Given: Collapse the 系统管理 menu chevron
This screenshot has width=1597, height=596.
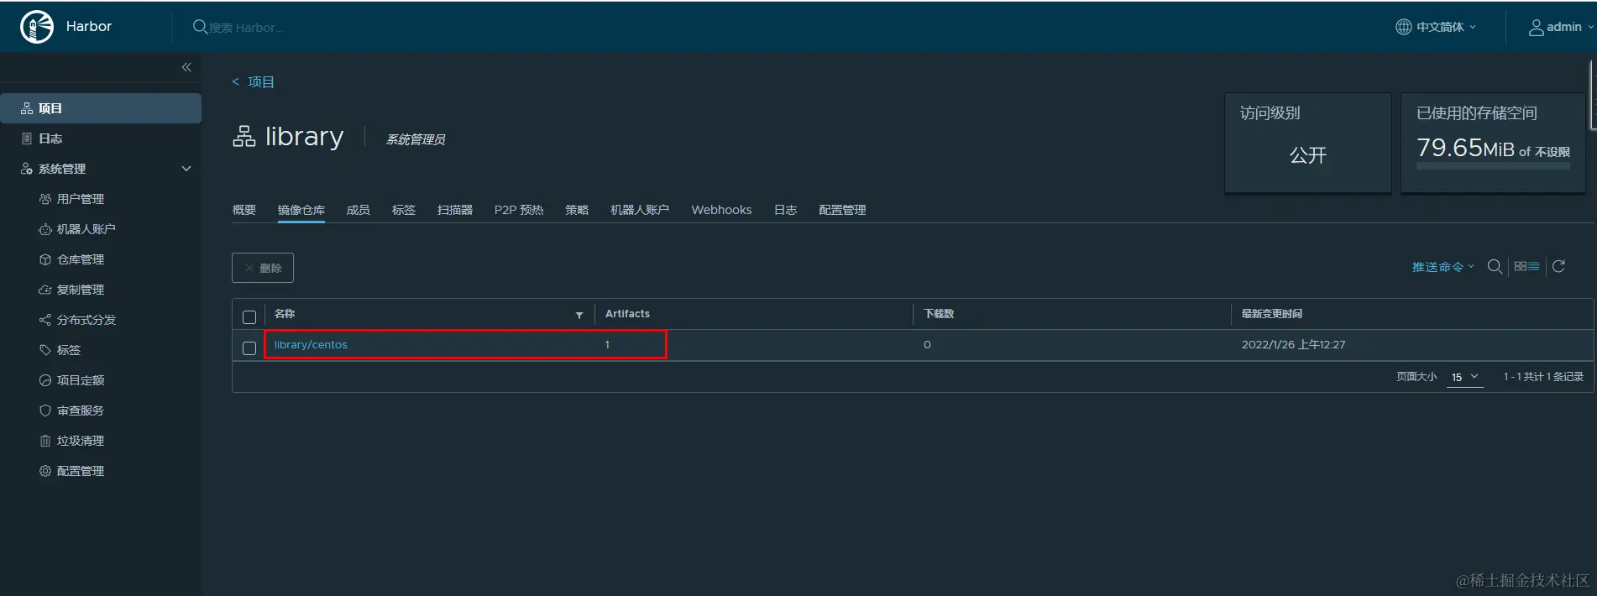Looking at the screenshot, I should click(186, 169).
